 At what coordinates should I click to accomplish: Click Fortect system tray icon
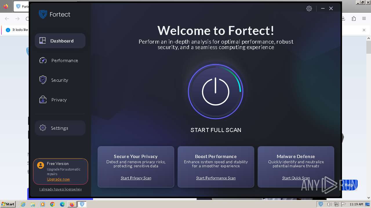321,204
